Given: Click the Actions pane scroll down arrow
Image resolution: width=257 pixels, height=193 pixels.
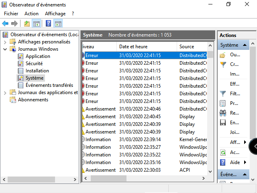Looking at the screenshot, I should [253, 180].
